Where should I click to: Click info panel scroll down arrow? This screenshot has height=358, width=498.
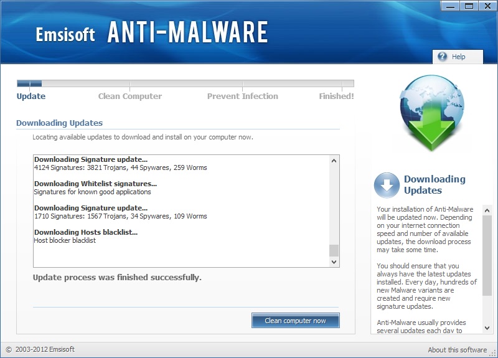click(487, 328)
